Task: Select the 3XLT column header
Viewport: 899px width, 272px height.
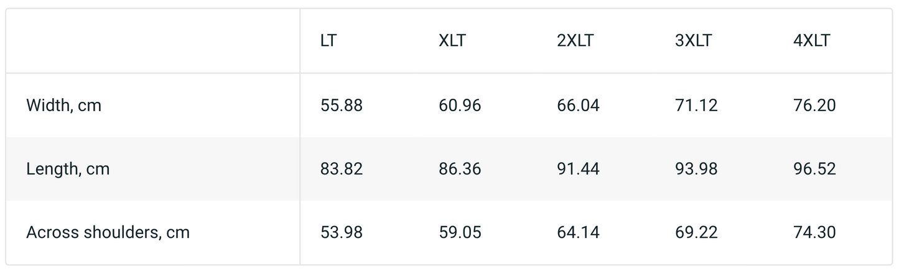Action: [x=694, y=42]
